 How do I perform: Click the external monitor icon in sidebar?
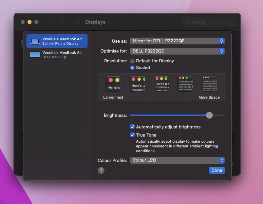click(x=35, y=55)
